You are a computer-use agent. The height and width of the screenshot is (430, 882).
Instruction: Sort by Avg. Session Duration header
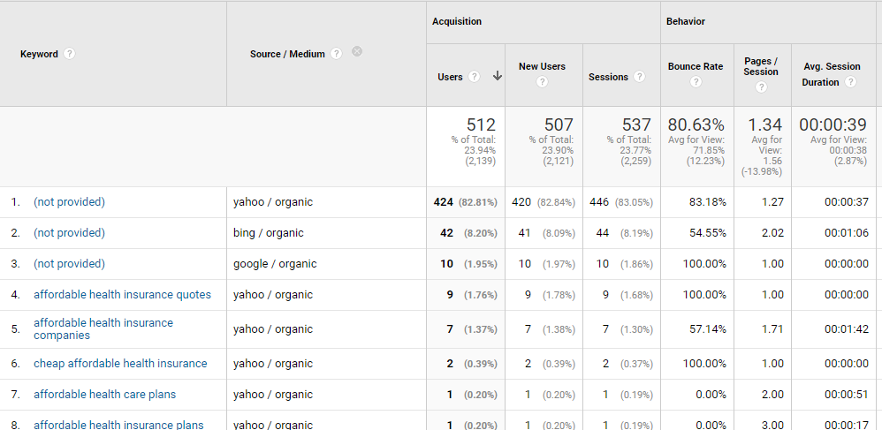[x=832, y=74]
